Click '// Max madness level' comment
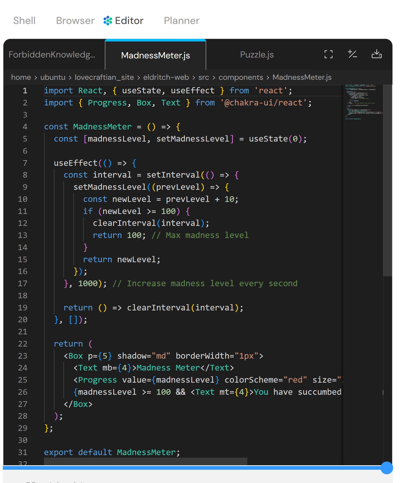This screenshot has height=483, width=402. [200, 235]
